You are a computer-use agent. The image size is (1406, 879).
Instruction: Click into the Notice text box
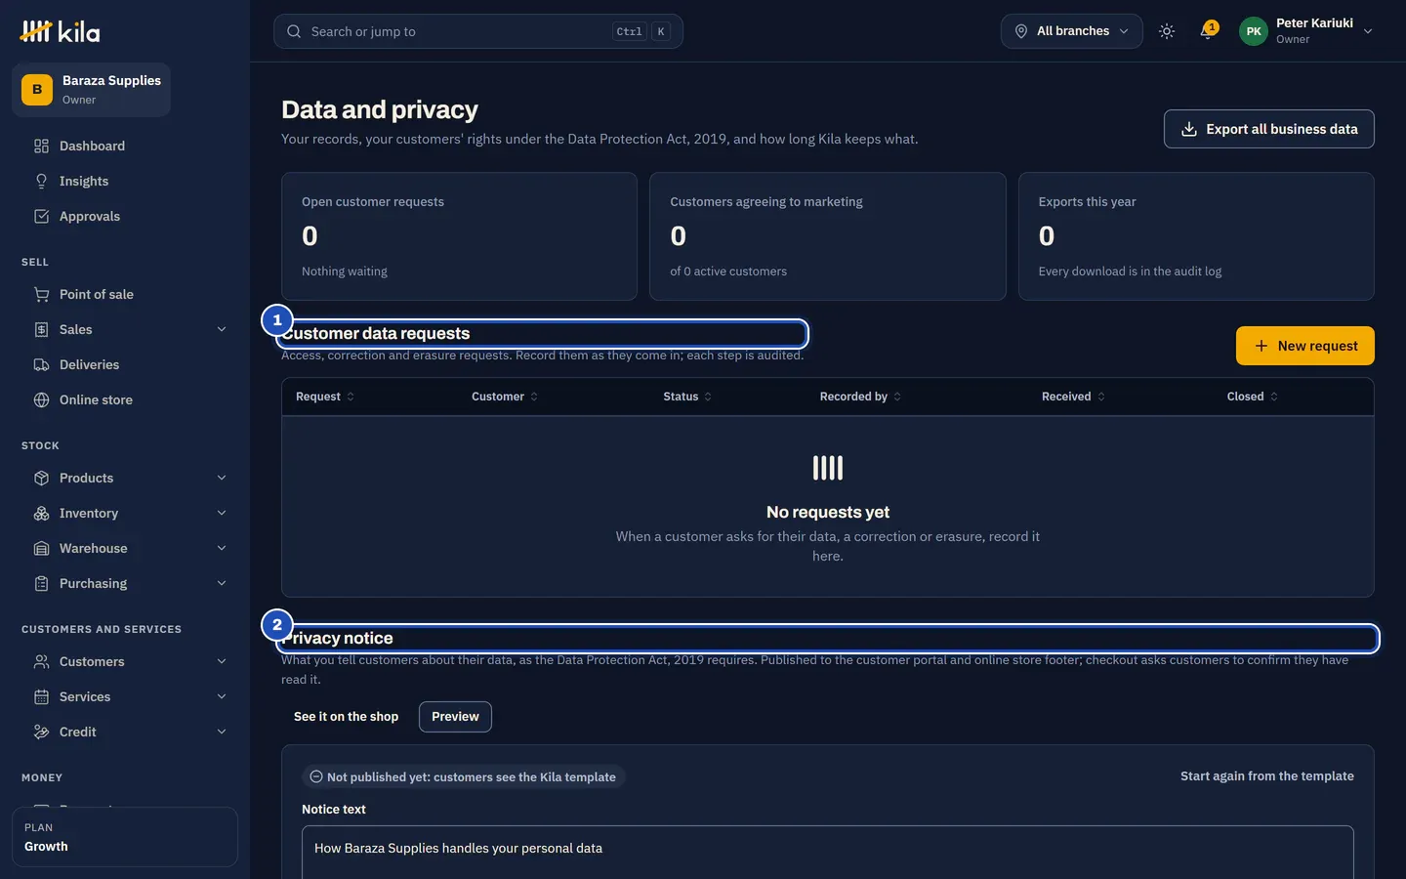coord(827,852)
